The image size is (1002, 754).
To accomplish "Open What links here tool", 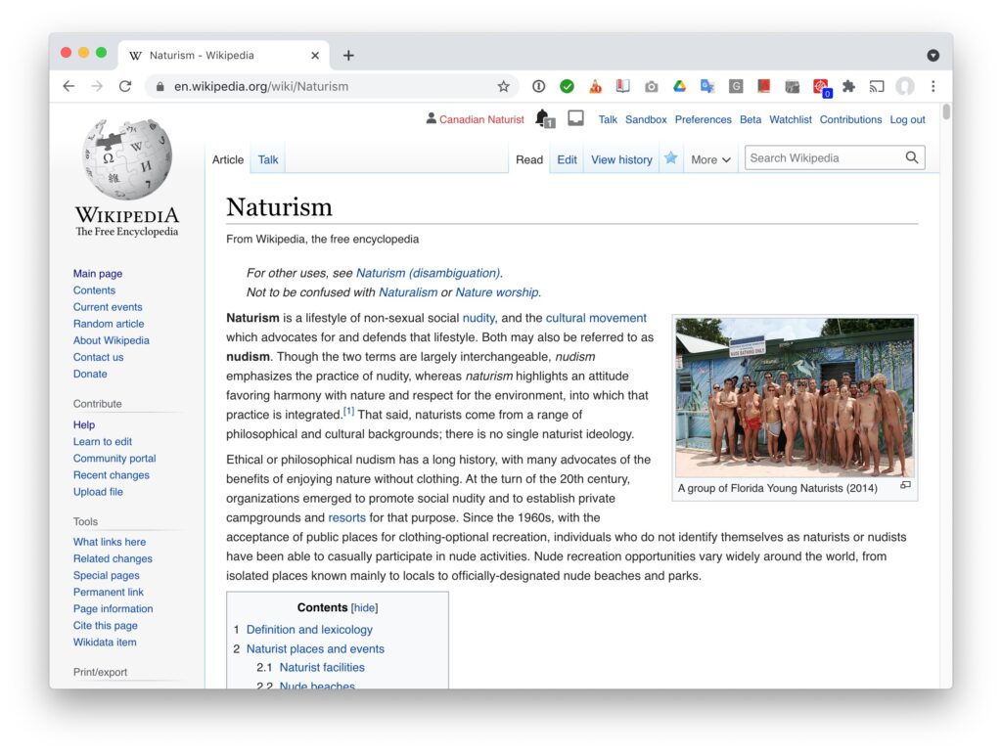I will coord(110,542).
